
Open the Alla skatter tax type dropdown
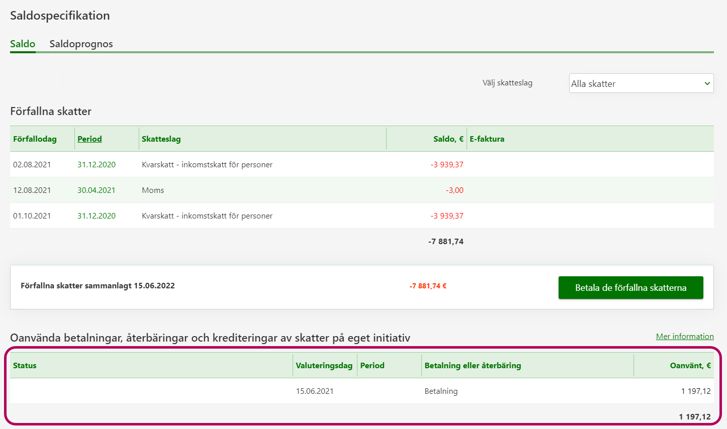641,83
